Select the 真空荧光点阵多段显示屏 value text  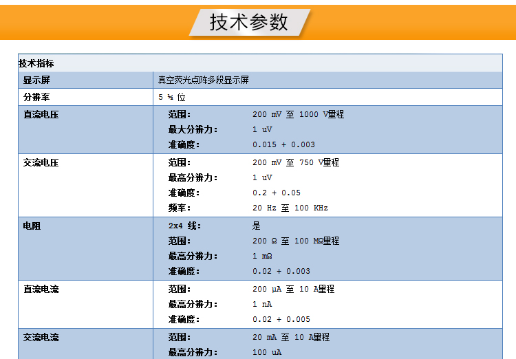click(203, 80)
